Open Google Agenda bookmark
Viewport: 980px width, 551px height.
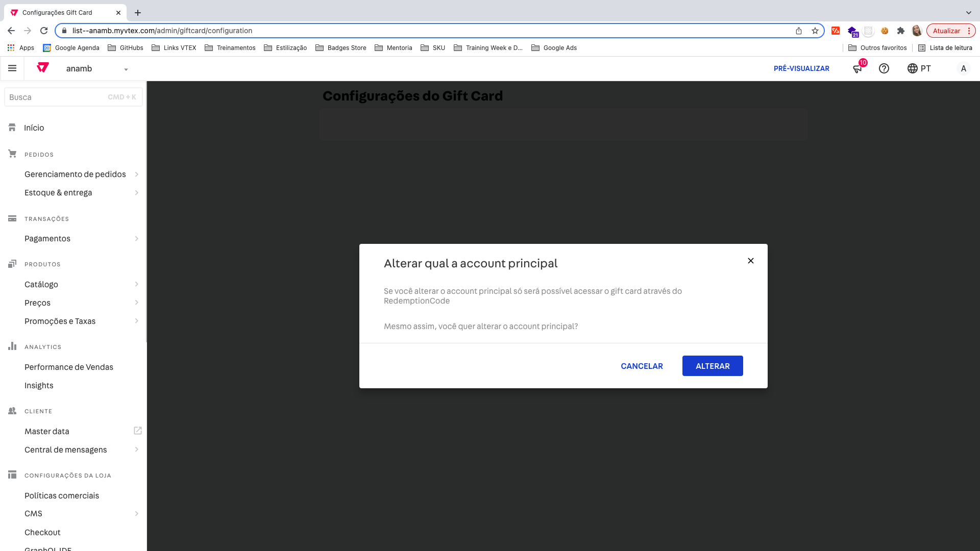(x=71, y=47)
